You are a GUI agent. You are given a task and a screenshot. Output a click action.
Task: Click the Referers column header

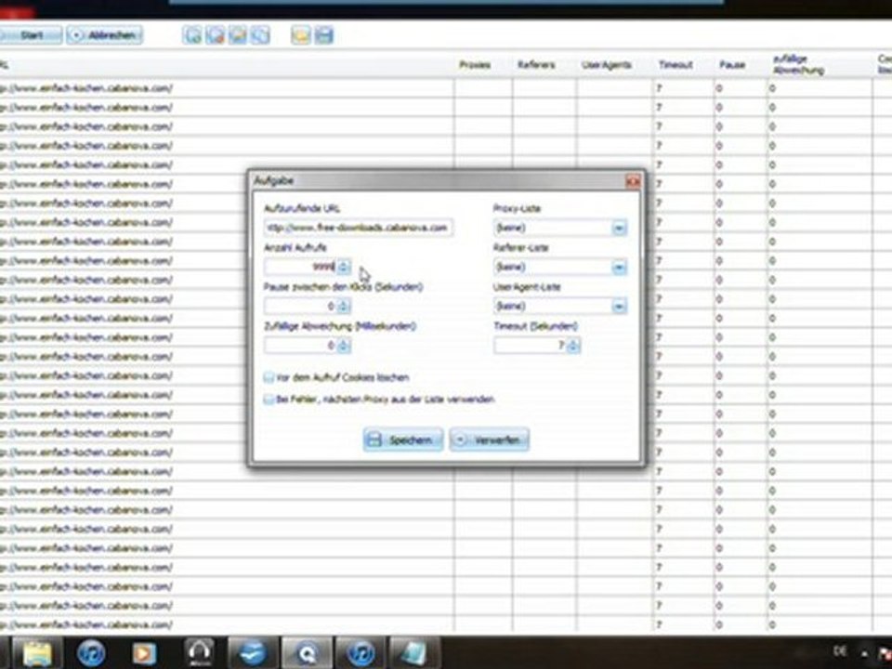pos(536,65)
